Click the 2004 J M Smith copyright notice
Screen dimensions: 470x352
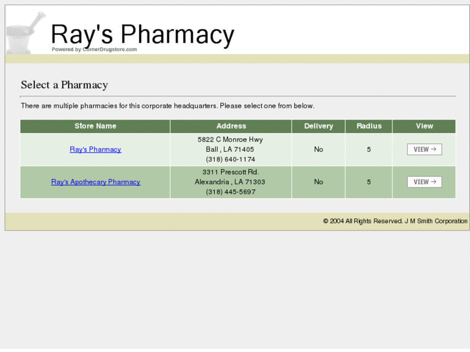coord(395,221)
